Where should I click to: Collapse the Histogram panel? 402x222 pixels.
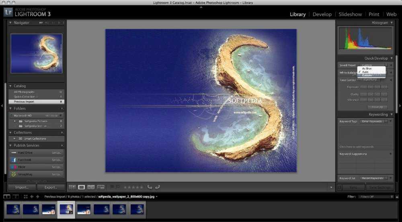(392, 23)
